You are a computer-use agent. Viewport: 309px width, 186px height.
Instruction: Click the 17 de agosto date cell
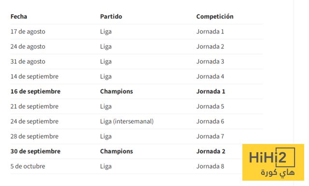pos(28,31)
